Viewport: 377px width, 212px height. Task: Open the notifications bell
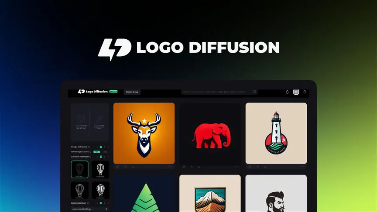click(x=287, y=92)
